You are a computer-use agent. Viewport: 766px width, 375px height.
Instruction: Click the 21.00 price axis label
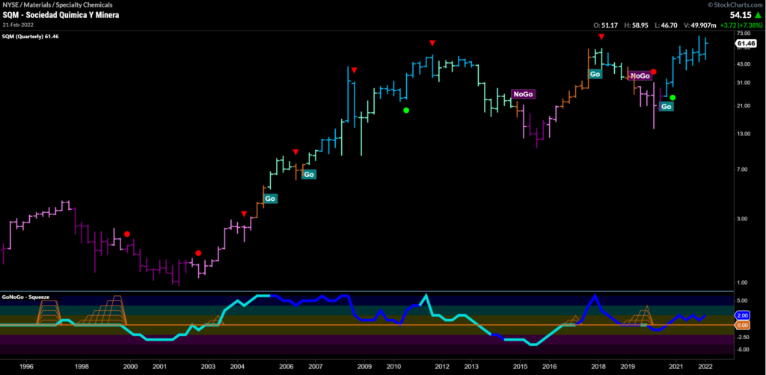point(743,106)
